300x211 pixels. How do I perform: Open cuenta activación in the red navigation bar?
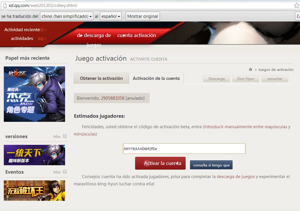tap(137, 35)
